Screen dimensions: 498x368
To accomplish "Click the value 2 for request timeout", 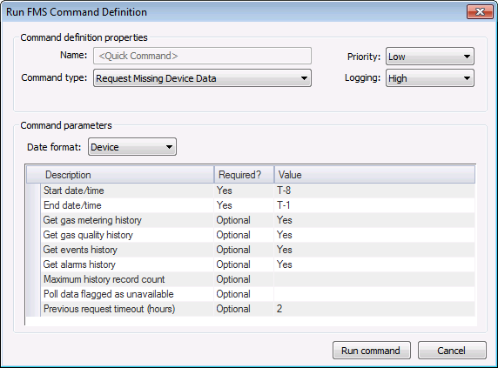I will [x=374, y=309].
